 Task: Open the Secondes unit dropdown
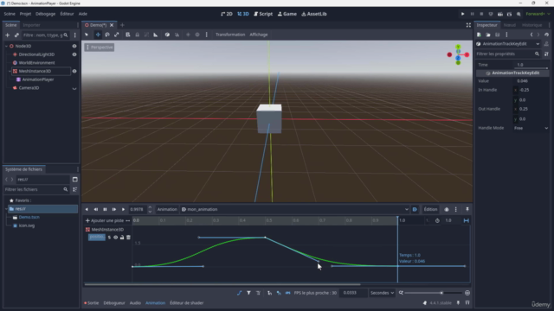382,293
